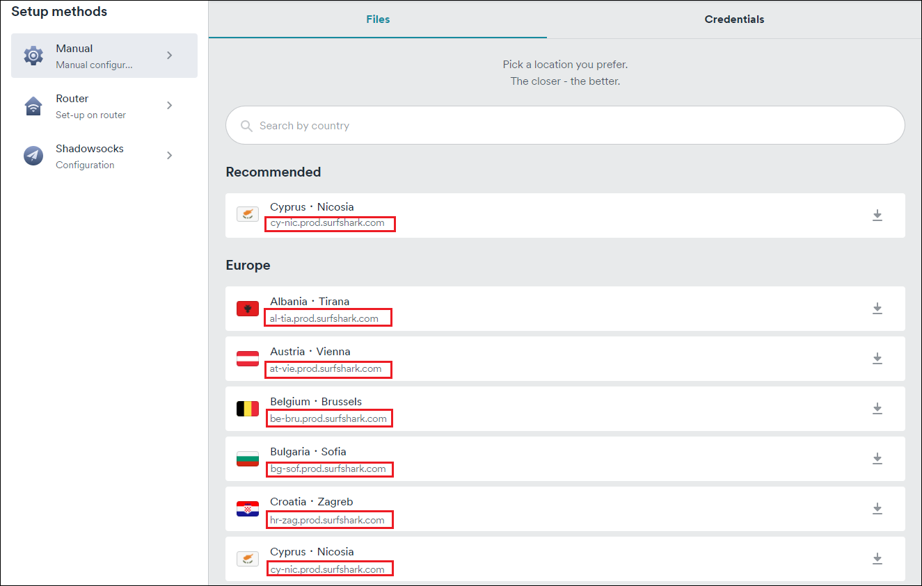Download the Belgium Brussels config file
The image size is (922, 586).
877,409
